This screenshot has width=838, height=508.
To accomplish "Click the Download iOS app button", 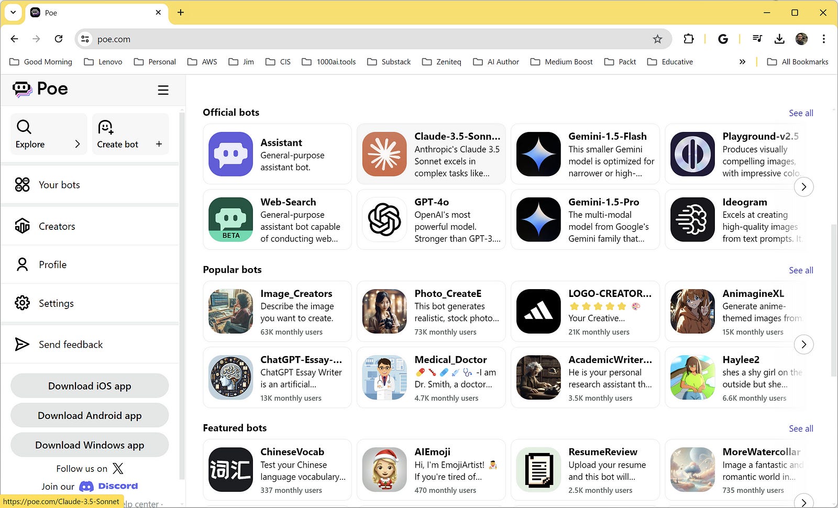I will (x=90, y=386).
